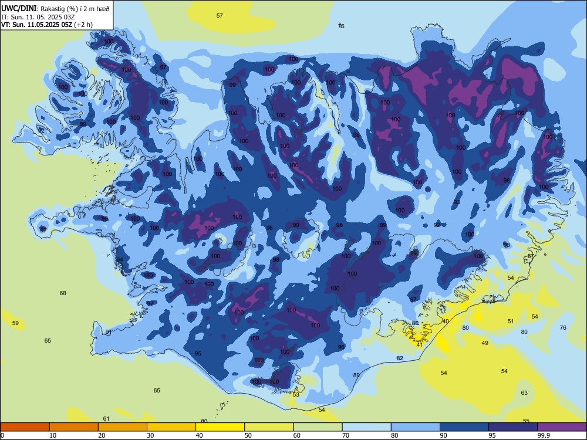Select the humidity value 77 on the coast
This screenshot has height=440, width=587.
coord(489,302)
